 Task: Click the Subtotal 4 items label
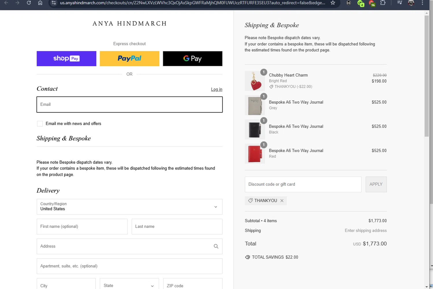pos(261,221)
